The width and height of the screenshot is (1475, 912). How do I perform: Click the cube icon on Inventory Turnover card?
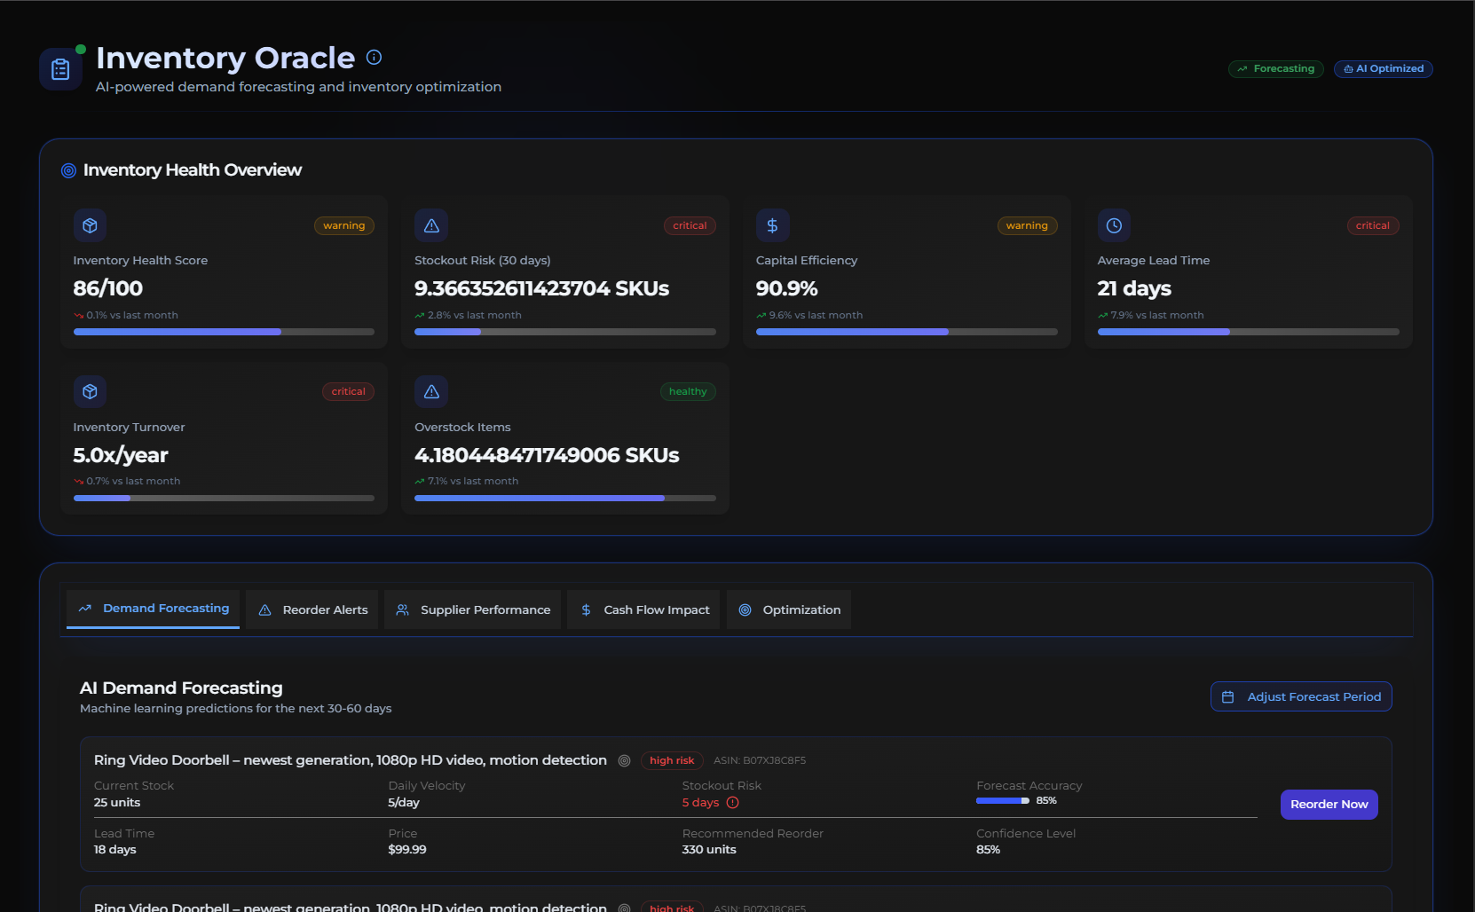click(x=90, y=391)
